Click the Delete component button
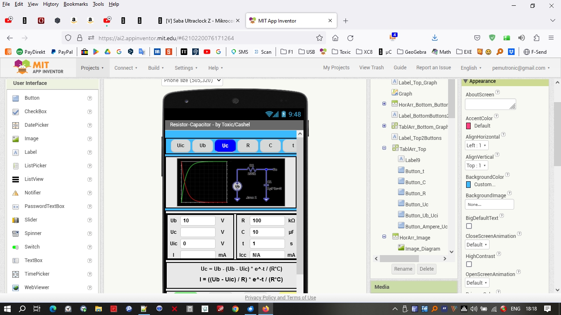The image size is (561, 315). pos(427,269)
